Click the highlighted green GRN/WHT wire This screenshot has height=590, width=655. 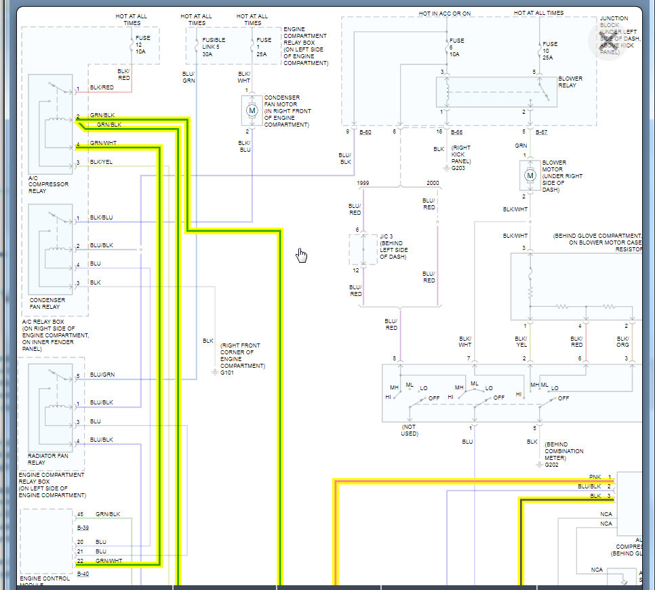click(159, 355)
